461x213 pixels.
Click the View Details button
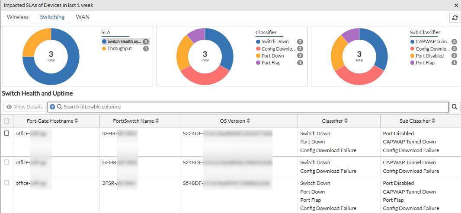tap(25, 107)
